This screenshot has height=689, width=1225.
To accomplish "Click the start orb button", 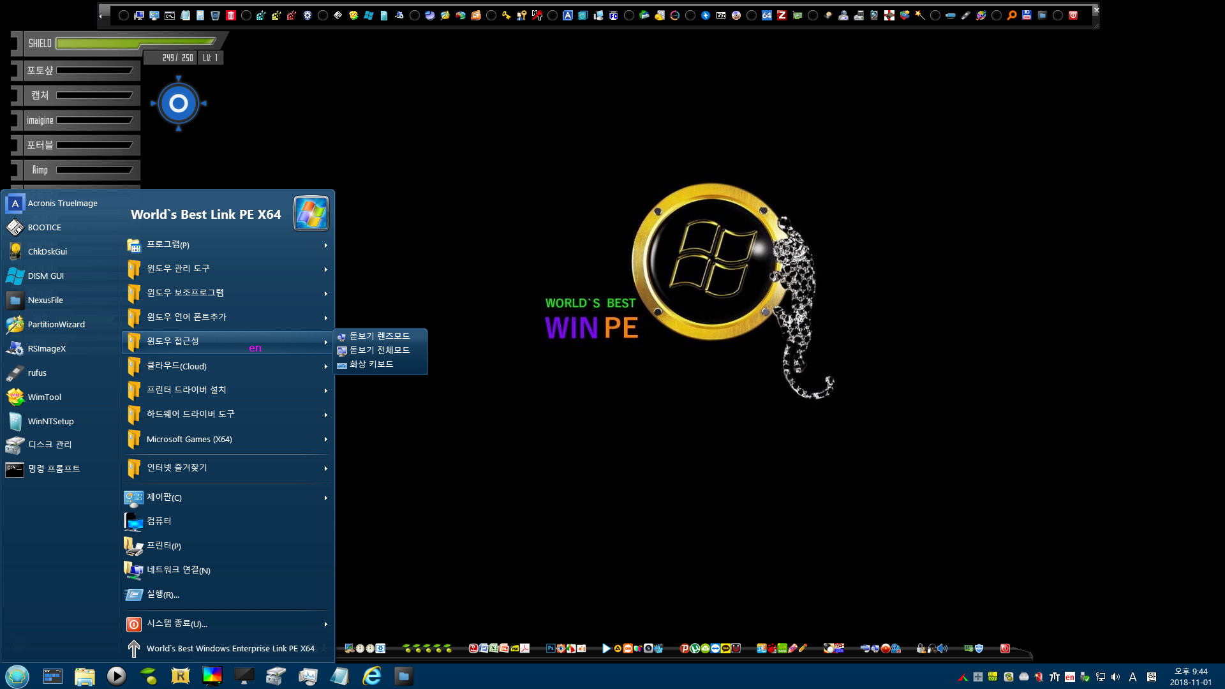I will tap(17, 676).
